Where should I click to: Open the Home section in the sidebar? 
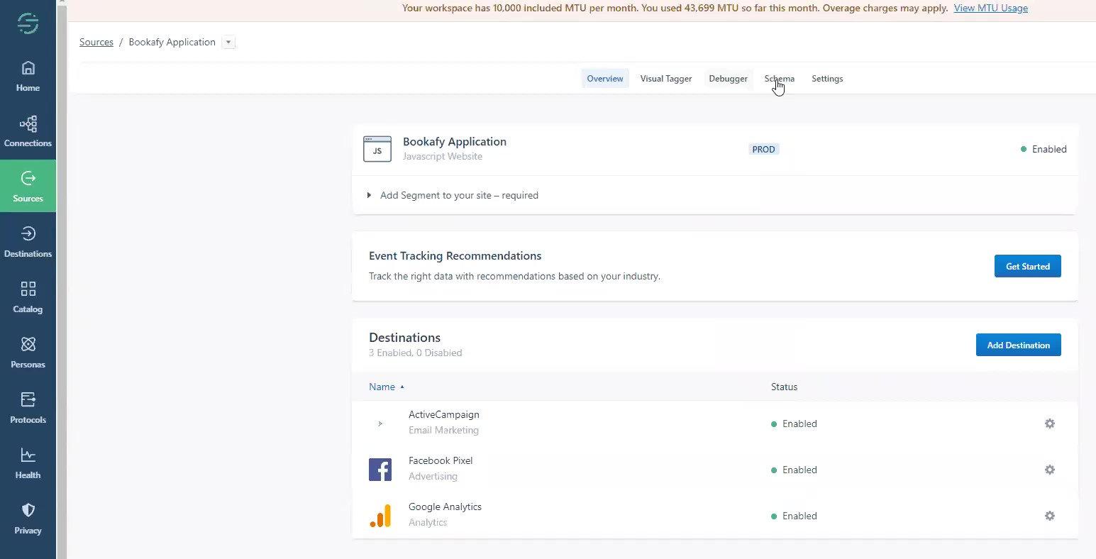28,76
